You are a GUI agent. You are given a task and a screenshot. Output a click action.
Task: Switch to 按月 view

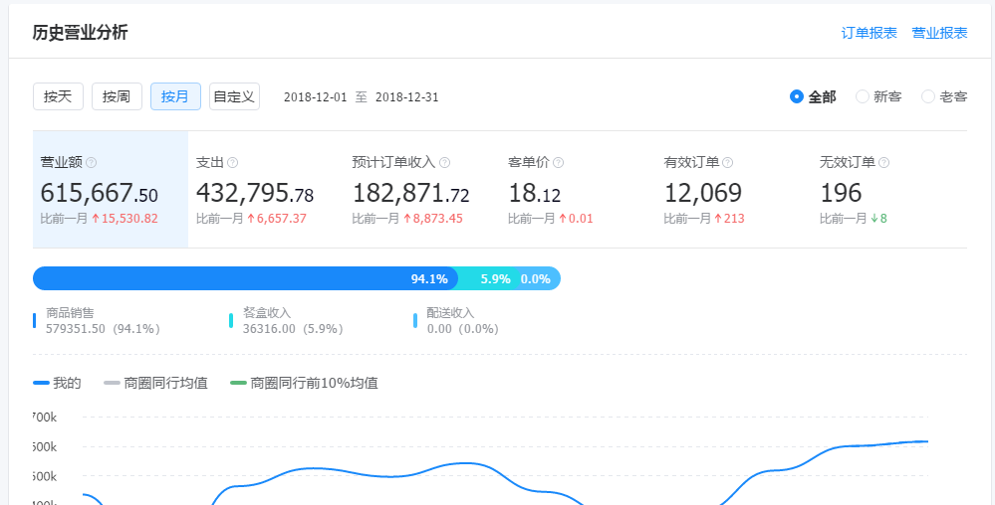pos(175,96)
